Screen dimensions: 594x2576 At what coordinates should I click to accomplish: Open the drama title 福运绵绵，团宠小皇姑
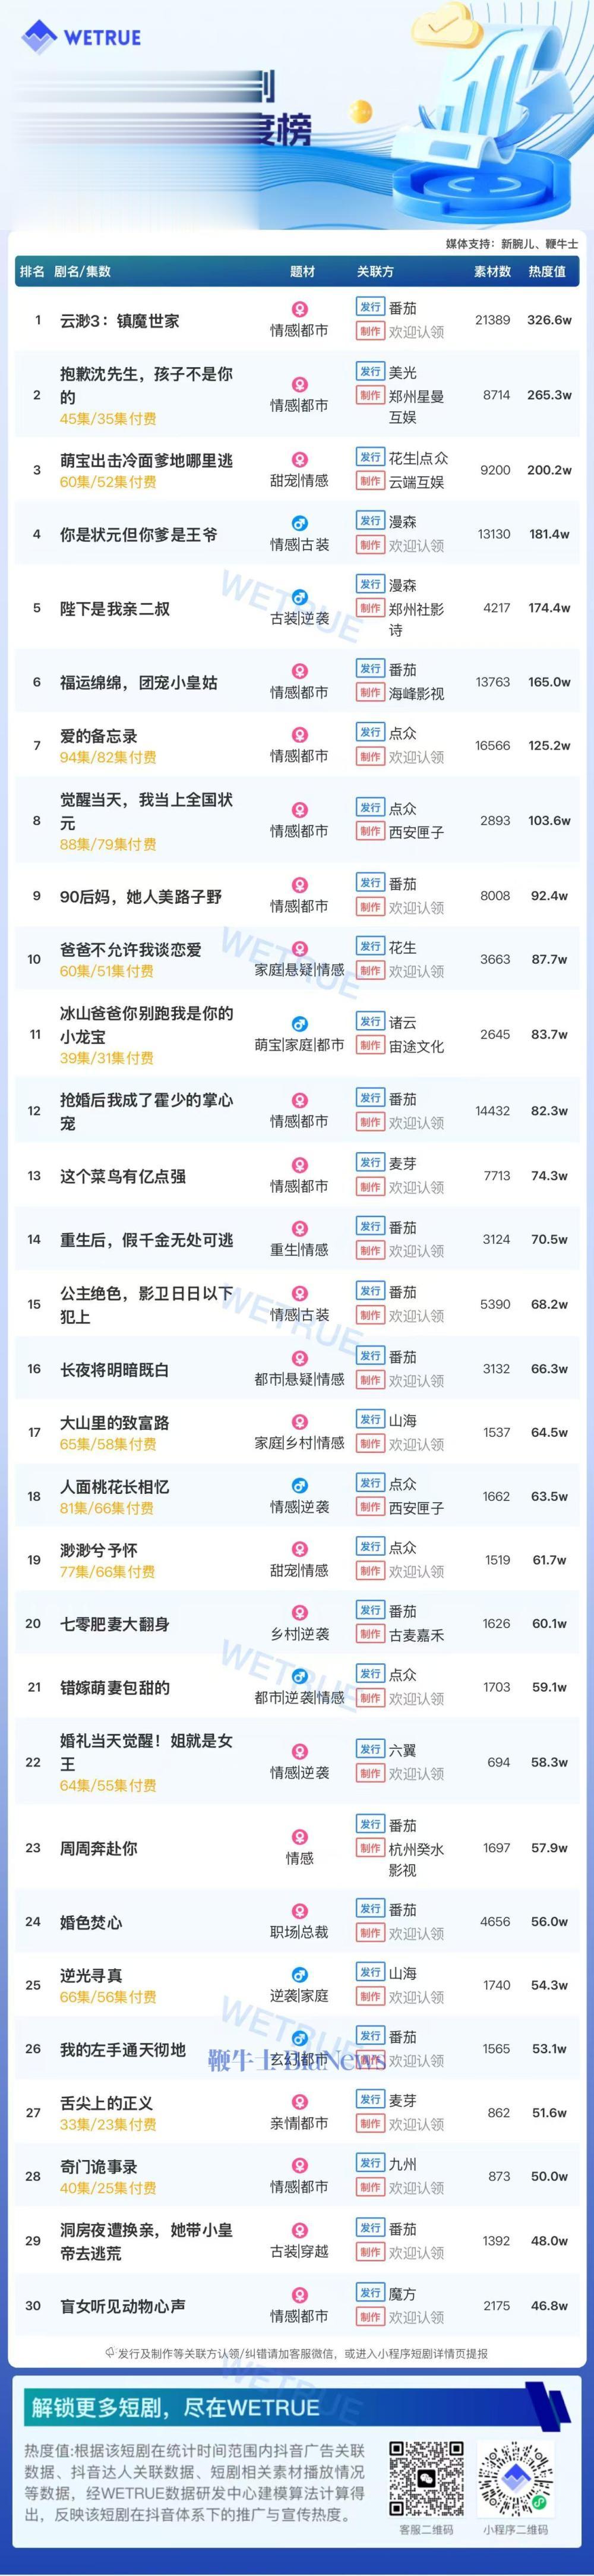(x=139, y=682)
